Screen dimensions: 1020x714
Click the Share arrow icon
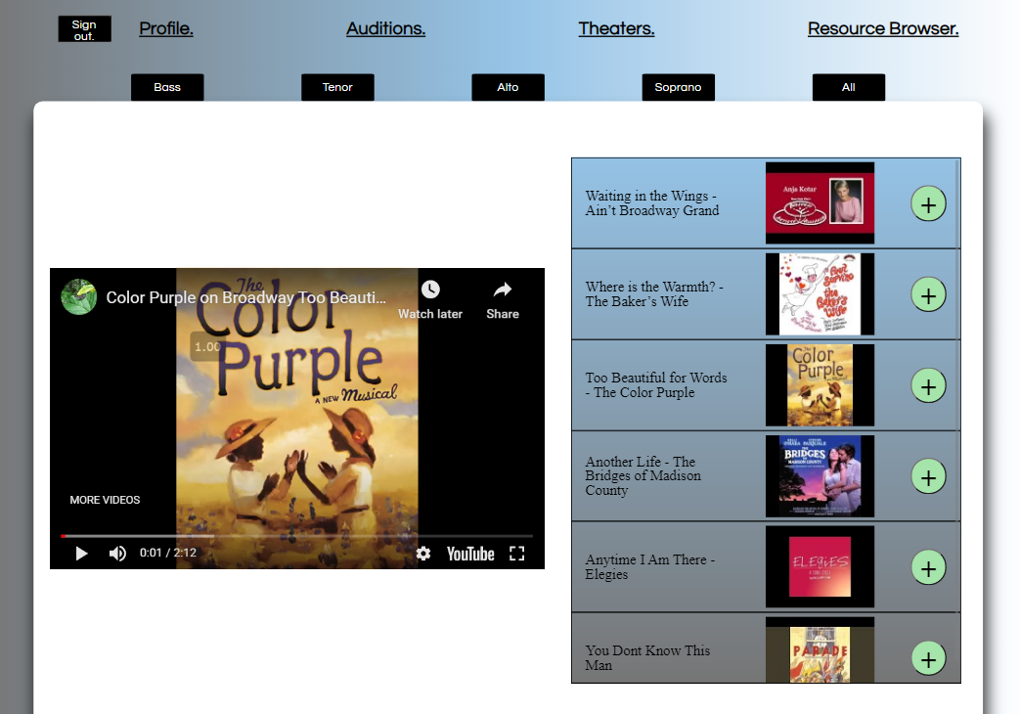[503, 290]
